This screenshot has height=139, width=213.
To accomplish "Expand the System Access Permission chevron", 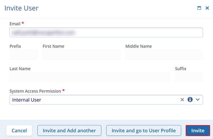I will (x=198, y=100).
